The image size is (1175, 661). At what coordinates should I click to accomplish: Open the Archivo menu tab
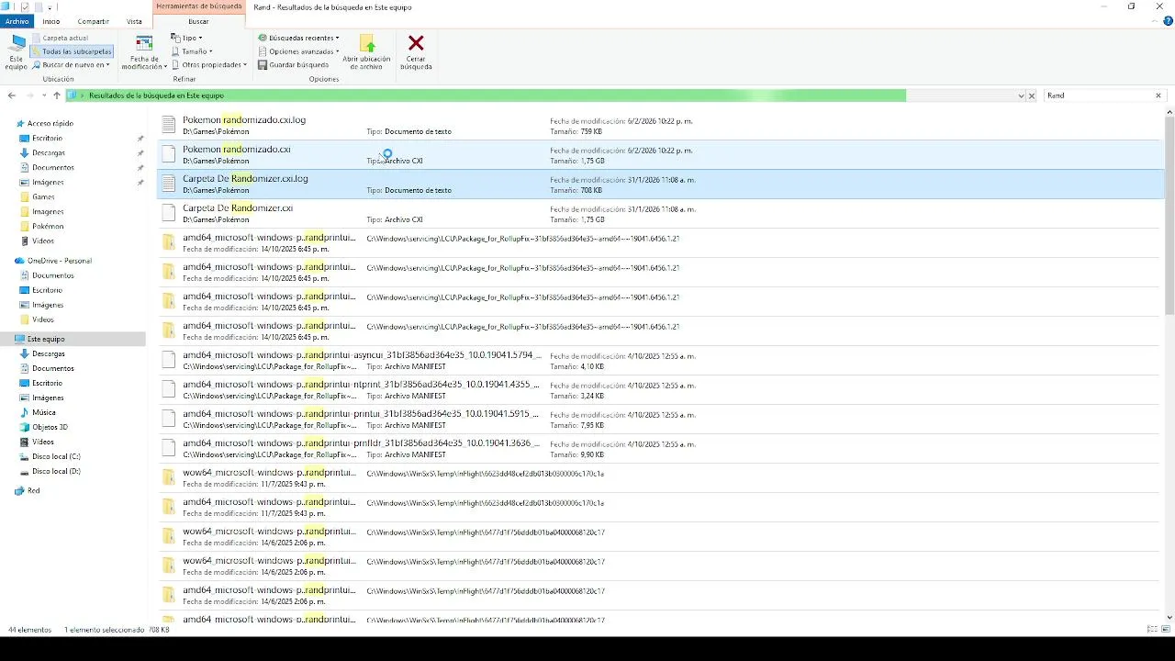[17, 21]
